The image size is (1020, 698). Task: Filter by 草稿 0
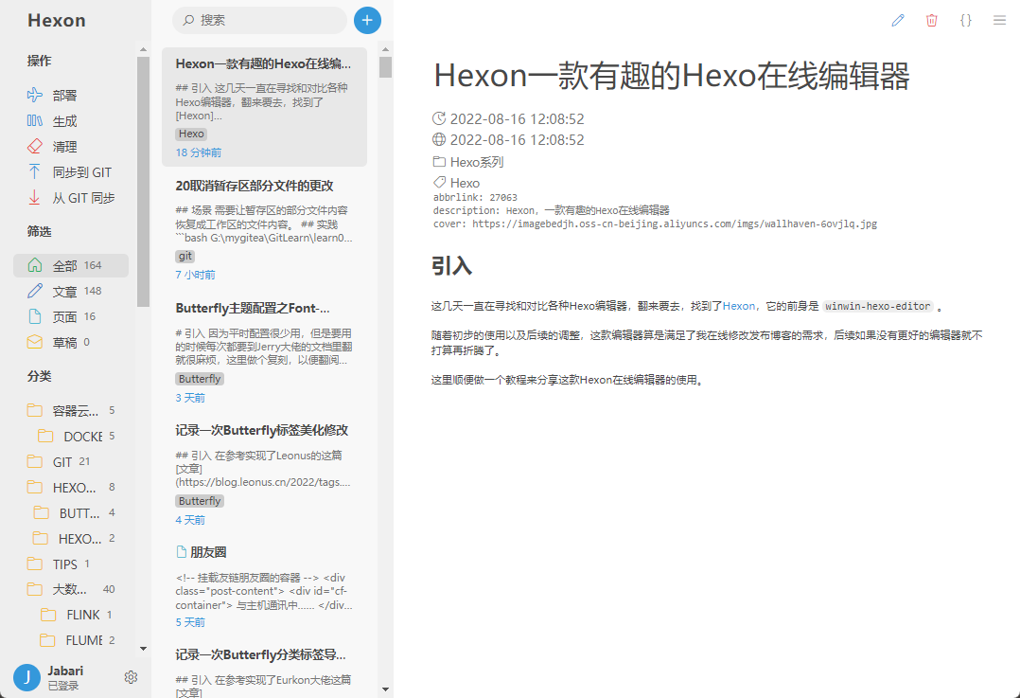click(x=71, y=343)
